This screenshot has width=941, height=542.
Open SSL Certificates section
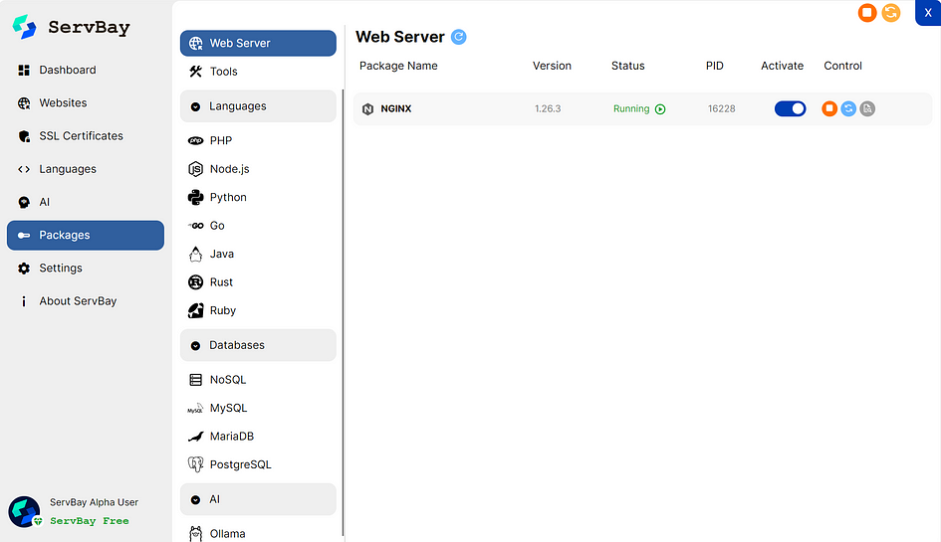86,136
